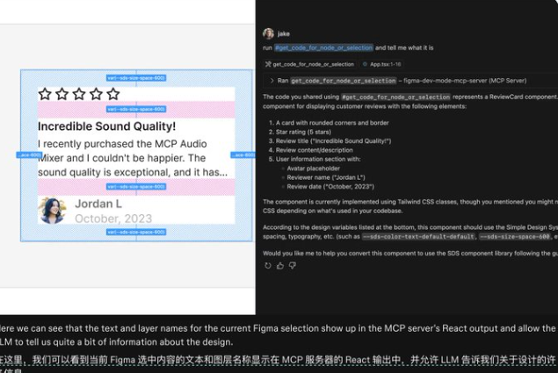This screenshot has width=558, height=373.
Task: Click the spacing label under the star rating
Action: point(136,110)
